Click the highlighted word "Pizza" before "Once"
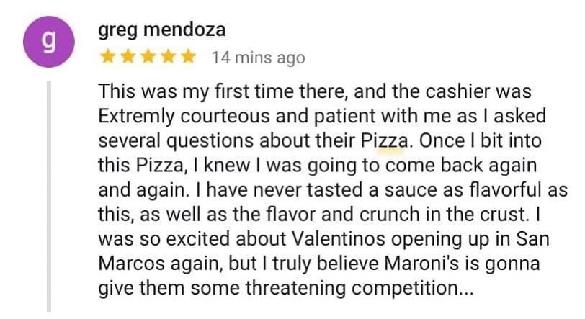Screen dimensions: 585x319 390,140
